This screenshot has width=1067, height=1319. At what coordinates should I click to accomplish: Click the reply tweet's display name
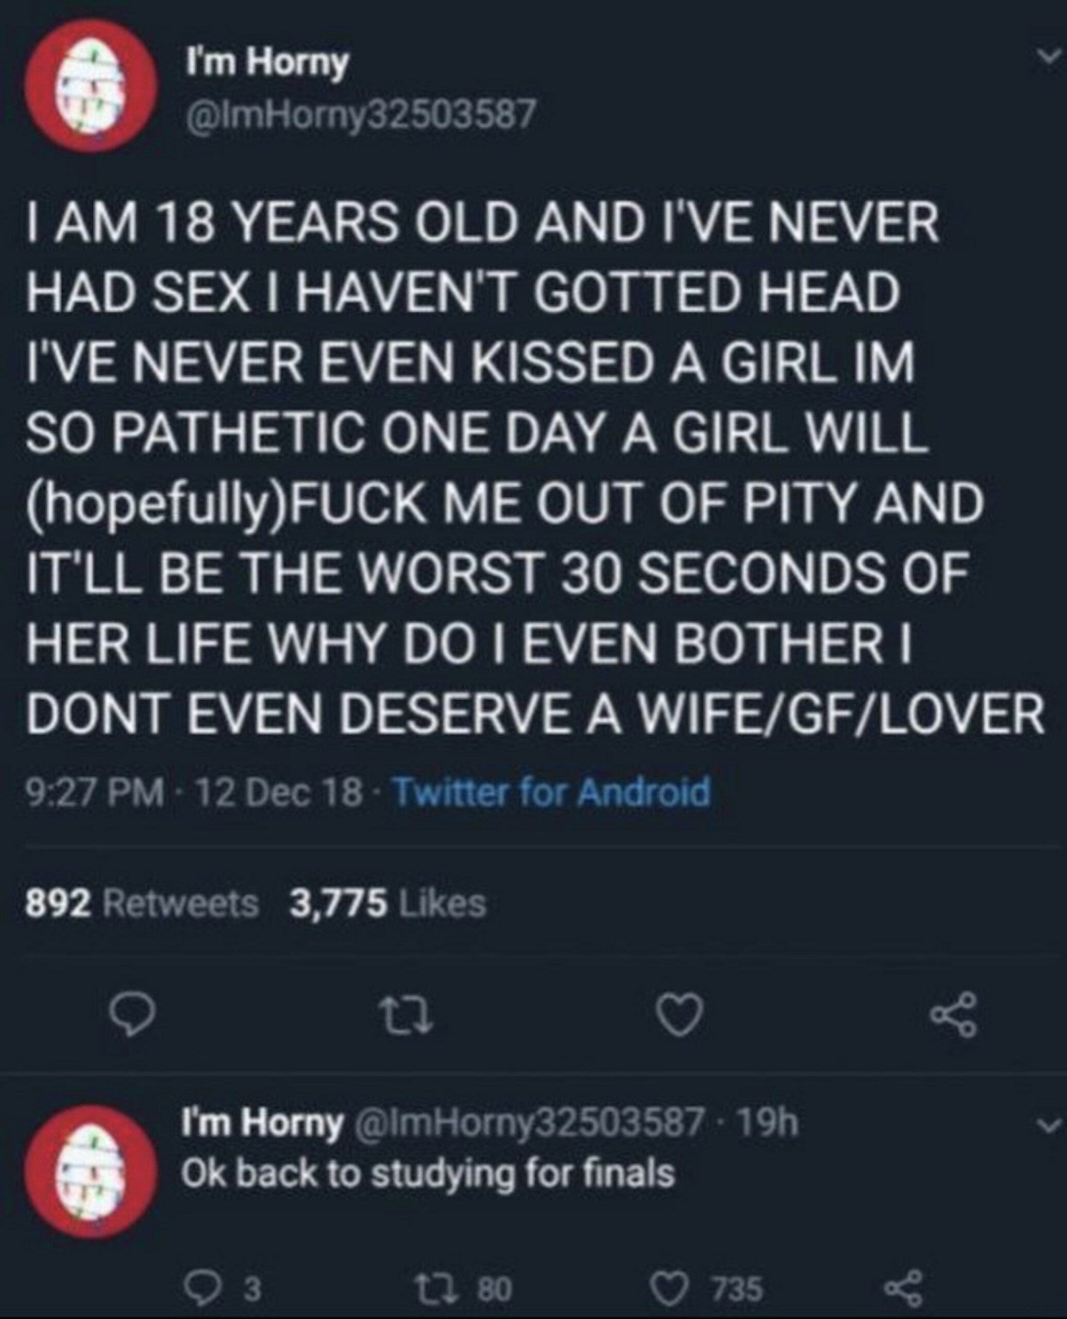[261, 1123]
